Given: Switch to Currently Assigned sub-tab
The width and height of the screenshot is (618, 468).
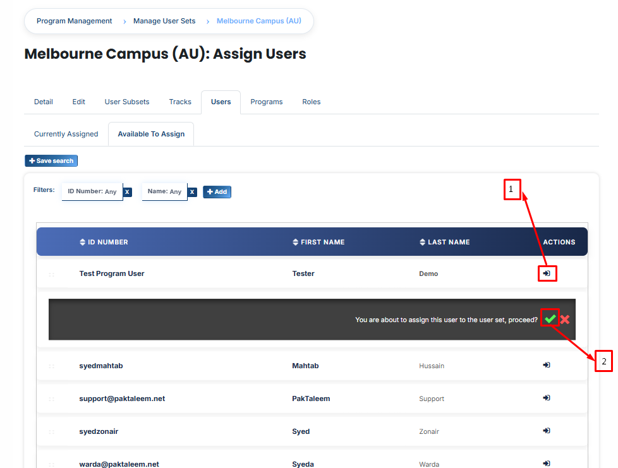Looking at the screenshot, I should coord(66,134).
